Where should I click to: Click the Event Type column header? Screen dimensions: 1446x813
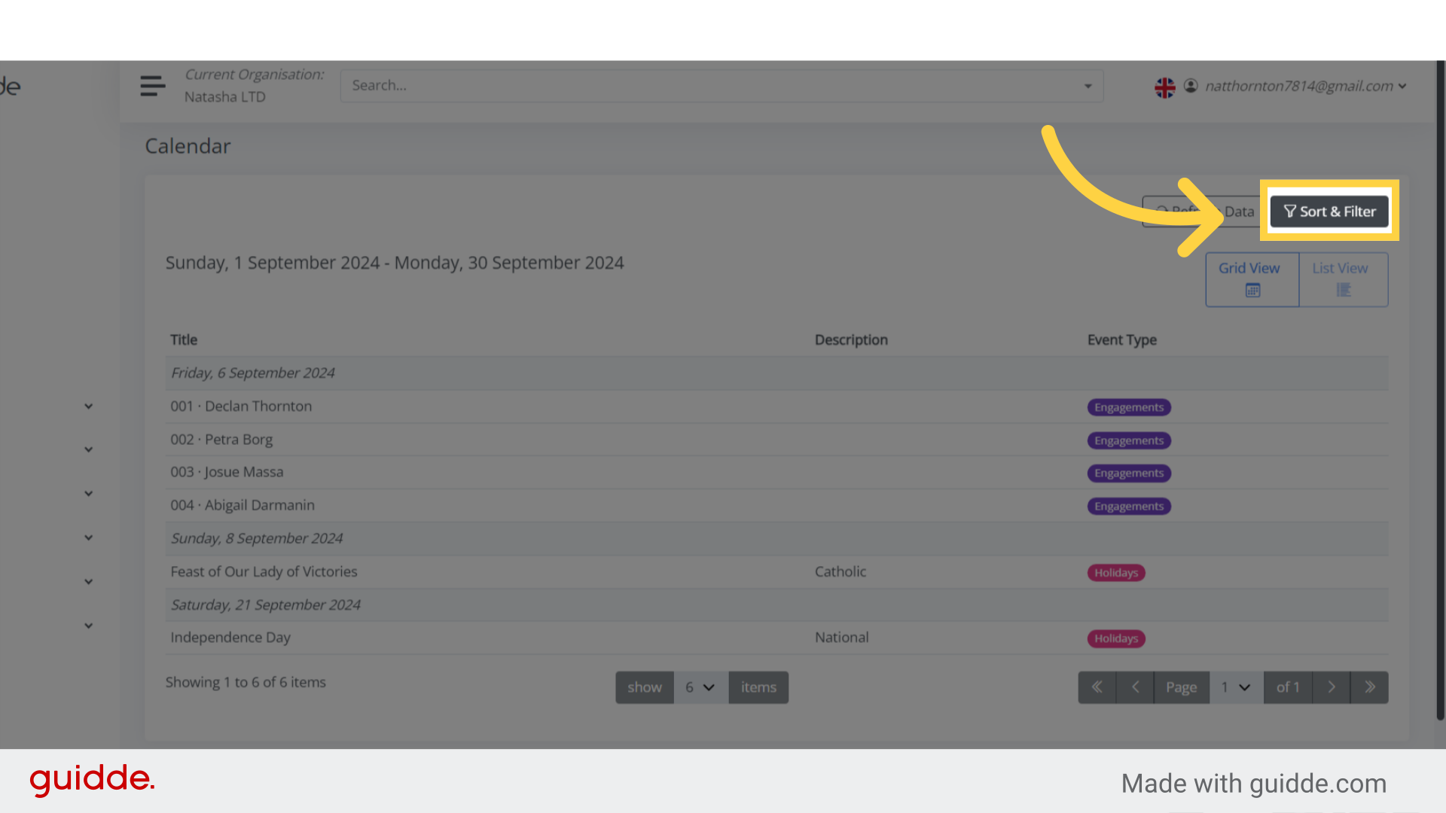click(1121, 340)
